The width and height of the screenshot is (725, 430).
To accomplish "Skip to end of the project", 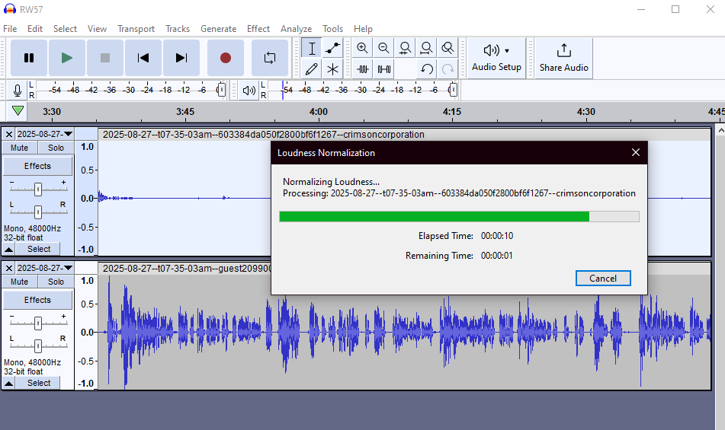I will [x=181, y=58].
